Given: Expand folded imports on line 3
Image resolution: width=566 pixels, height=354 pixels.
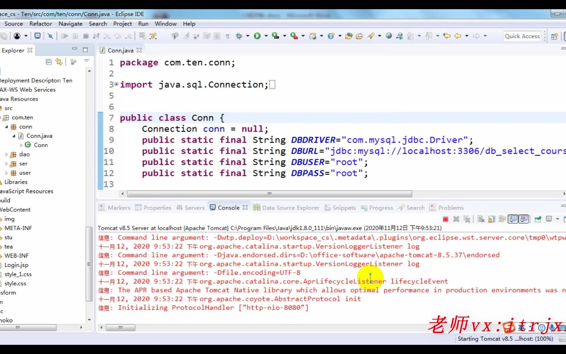Looking at the screenshot, I should tap(116, 84).
